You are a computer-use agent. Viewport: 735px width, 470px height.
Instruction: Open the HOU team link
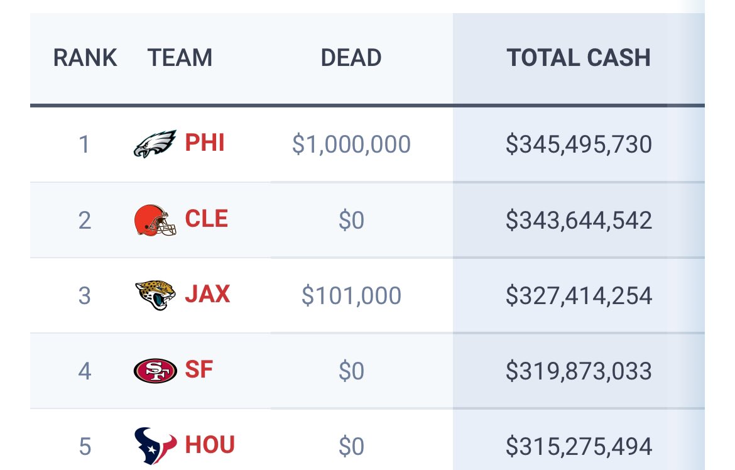pyautogui.click(x=210, y=445)
